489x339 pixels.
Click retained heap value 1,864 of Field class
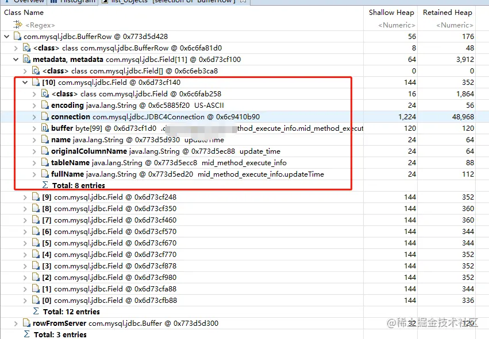coord(465,94)
